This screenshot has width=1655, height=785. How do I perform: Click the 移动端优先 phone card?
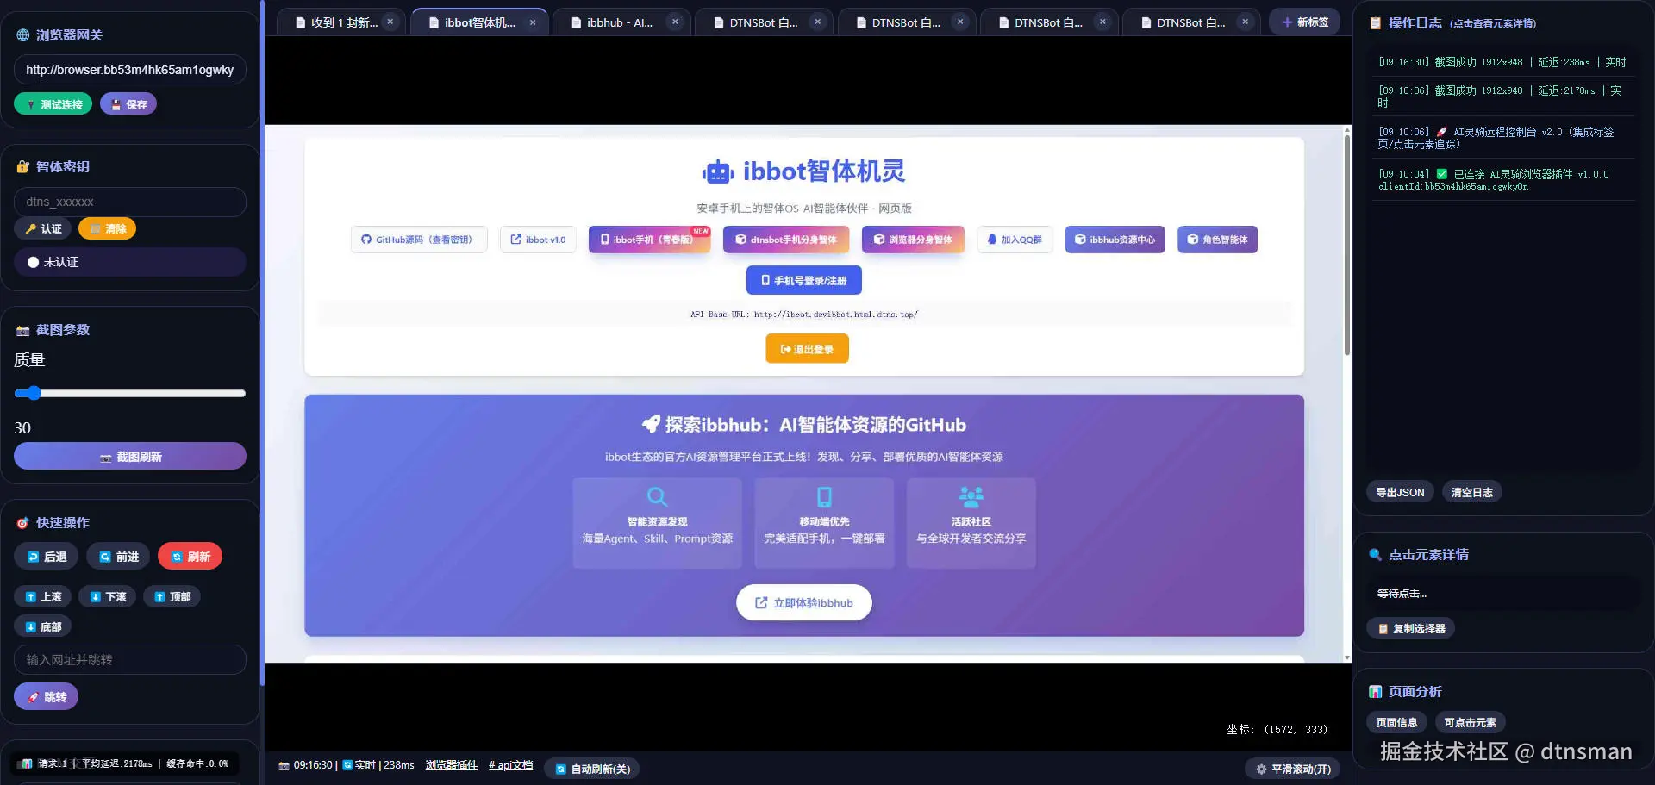[x=825, y=523]
